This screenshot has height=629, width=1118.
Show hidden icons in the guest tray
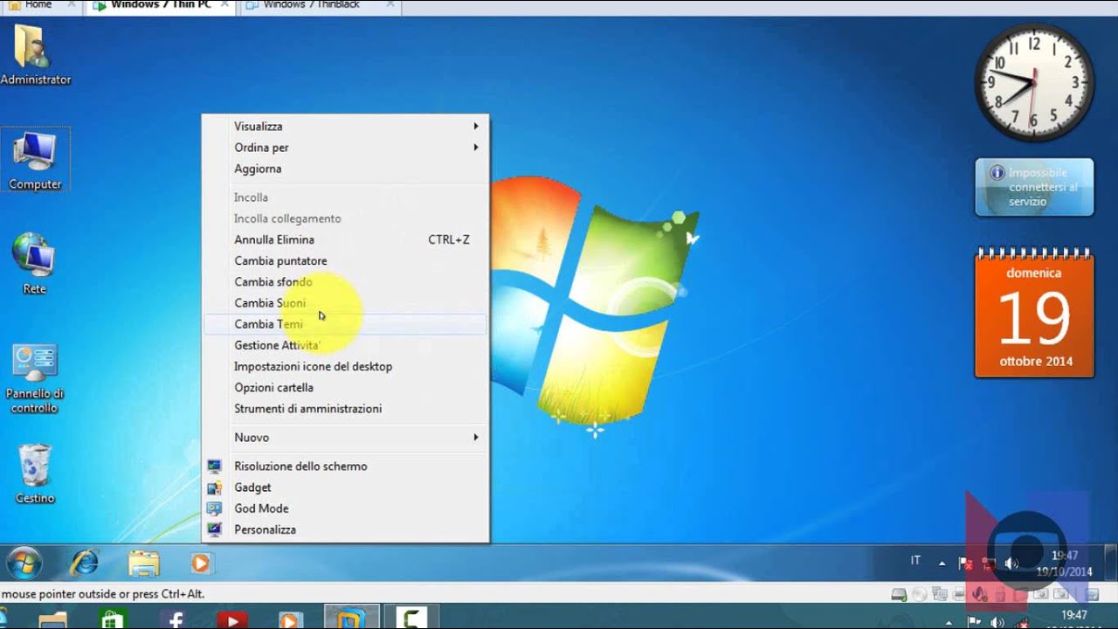(942, 563)
